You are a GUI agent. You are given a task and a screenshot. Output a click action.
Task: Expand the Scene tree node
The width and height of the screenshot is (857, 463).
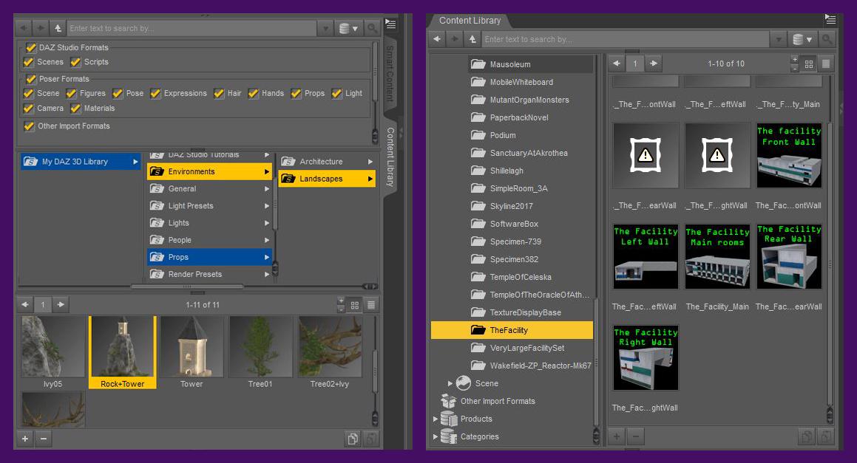(450, 383)
